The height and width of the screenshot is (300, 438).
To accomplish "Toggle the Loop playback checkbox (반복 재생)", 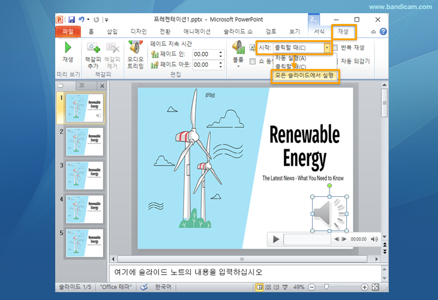I will [x=335, y=47].
